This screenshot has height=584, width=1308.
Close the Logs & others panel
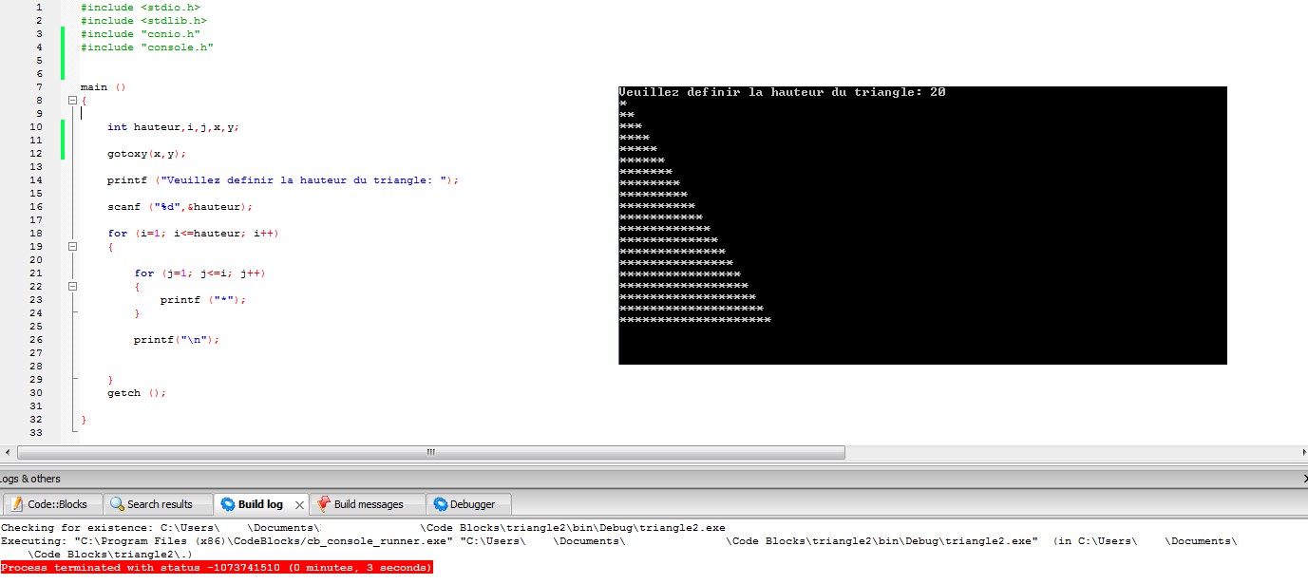click(1303, 479)
